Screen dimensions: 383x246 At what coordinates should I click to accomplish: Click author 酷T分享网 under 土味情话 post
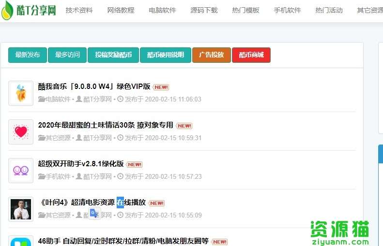click(x=97, y=138)
